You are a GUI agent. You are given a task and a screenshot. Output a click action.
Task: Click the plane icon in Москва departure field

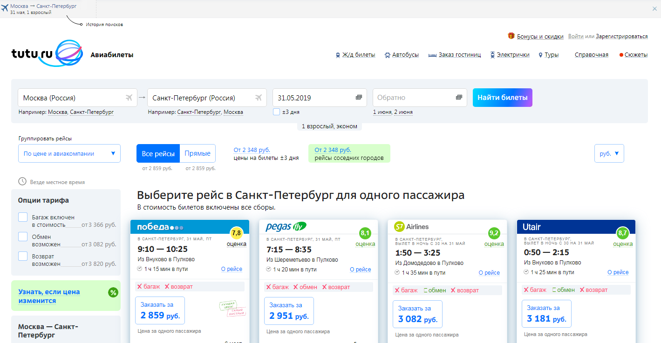coord(129,98)
